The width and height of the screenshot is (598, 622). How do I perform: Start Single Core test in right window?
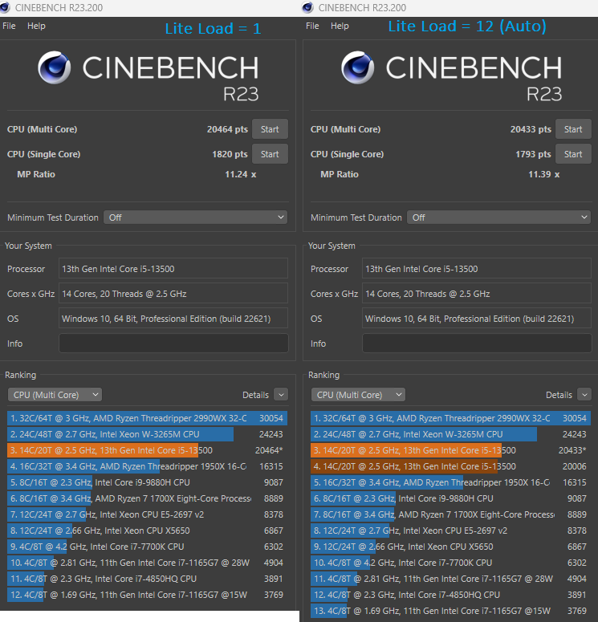point(573,154)
